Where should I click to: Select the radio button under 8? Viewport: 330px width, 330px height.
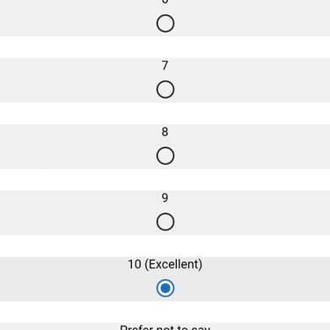click(165, 156)
